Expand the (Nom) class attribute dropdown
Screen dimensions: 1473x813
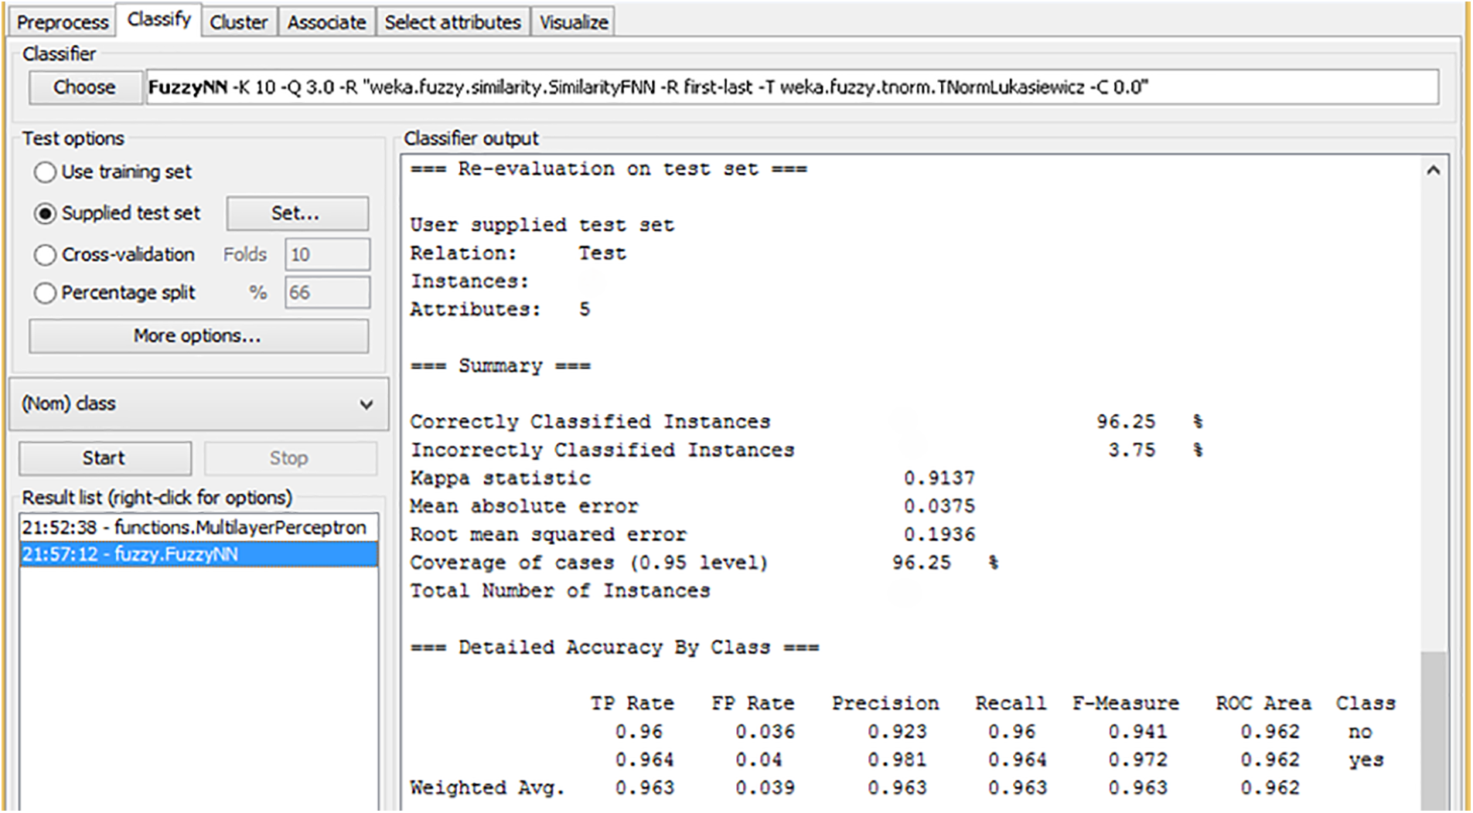pos(199,404)
